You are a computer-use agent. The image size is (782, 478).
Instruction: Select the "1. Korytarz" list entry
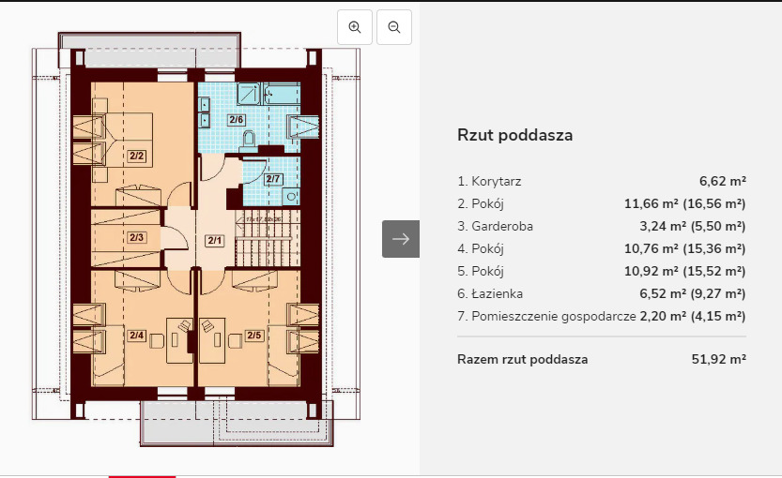(x=489, y=181)
